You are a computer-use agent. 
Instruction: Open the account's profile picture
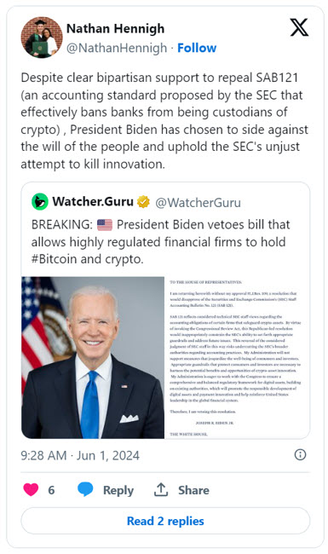click(x=42, y=38)
